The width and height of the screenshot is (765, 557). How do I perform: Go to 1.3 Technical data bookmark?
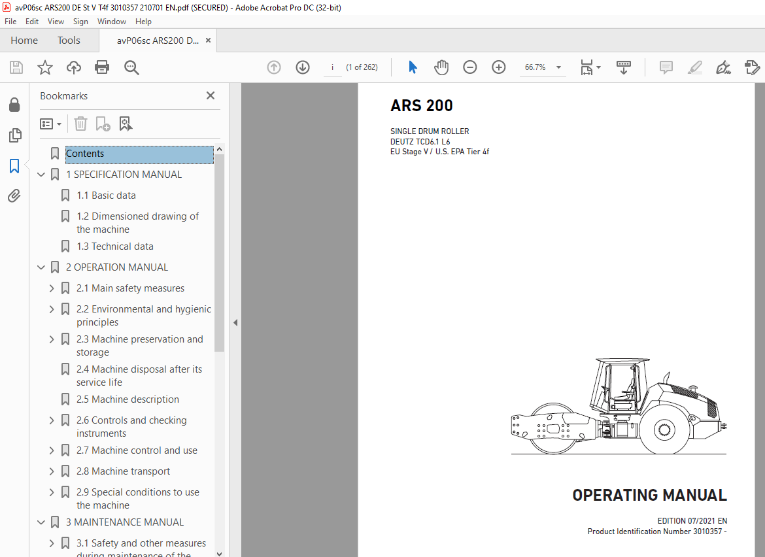pyautogui.click(x=115, y=247)
